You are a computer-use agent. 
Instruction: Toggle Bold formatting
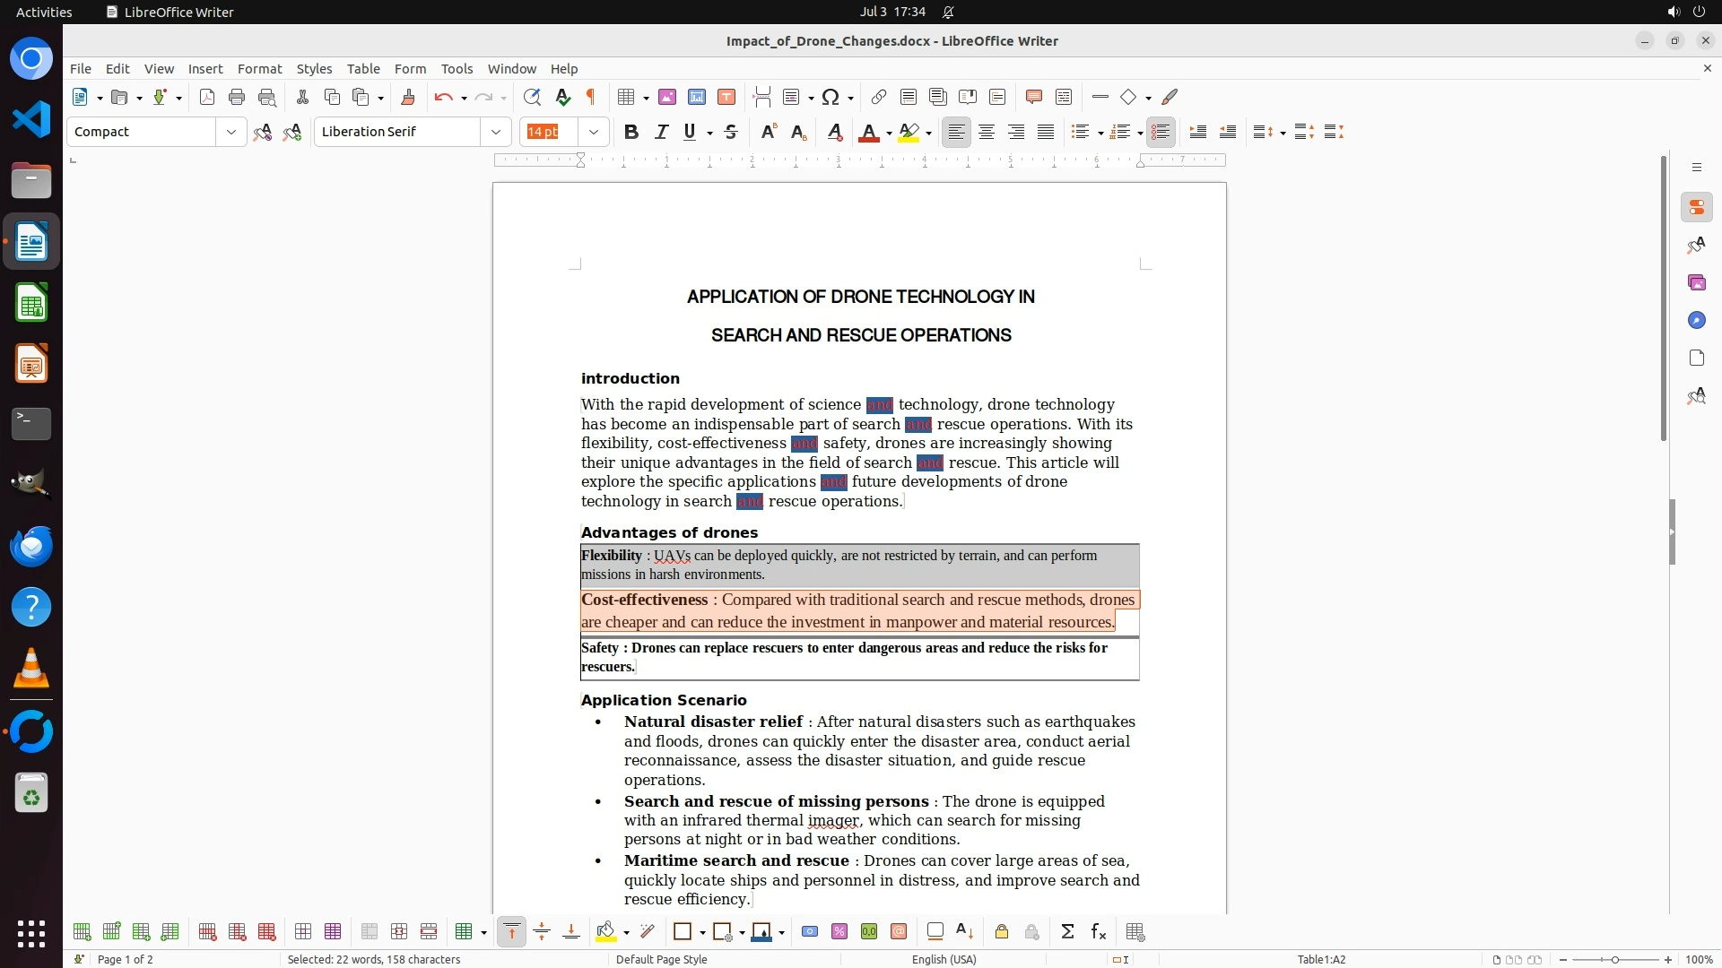pyautogui.click(x=631, y=132)
